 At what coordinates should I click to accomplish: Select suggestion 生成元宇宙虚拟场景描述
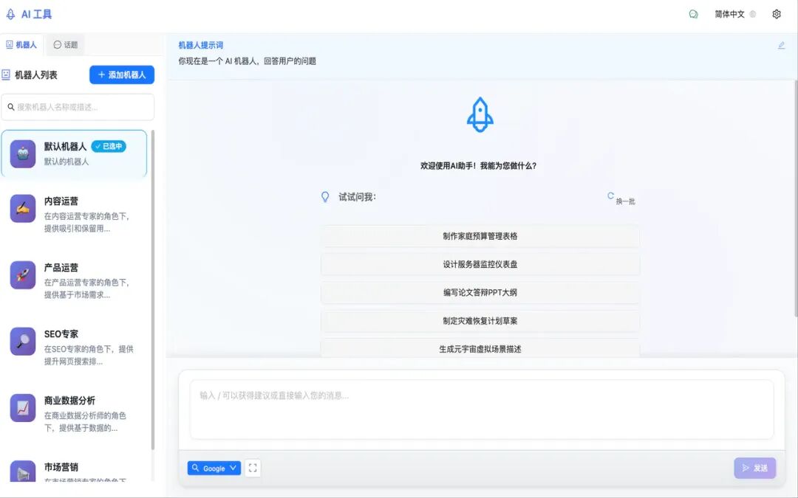pyautogui.click(x=480, y=348)
